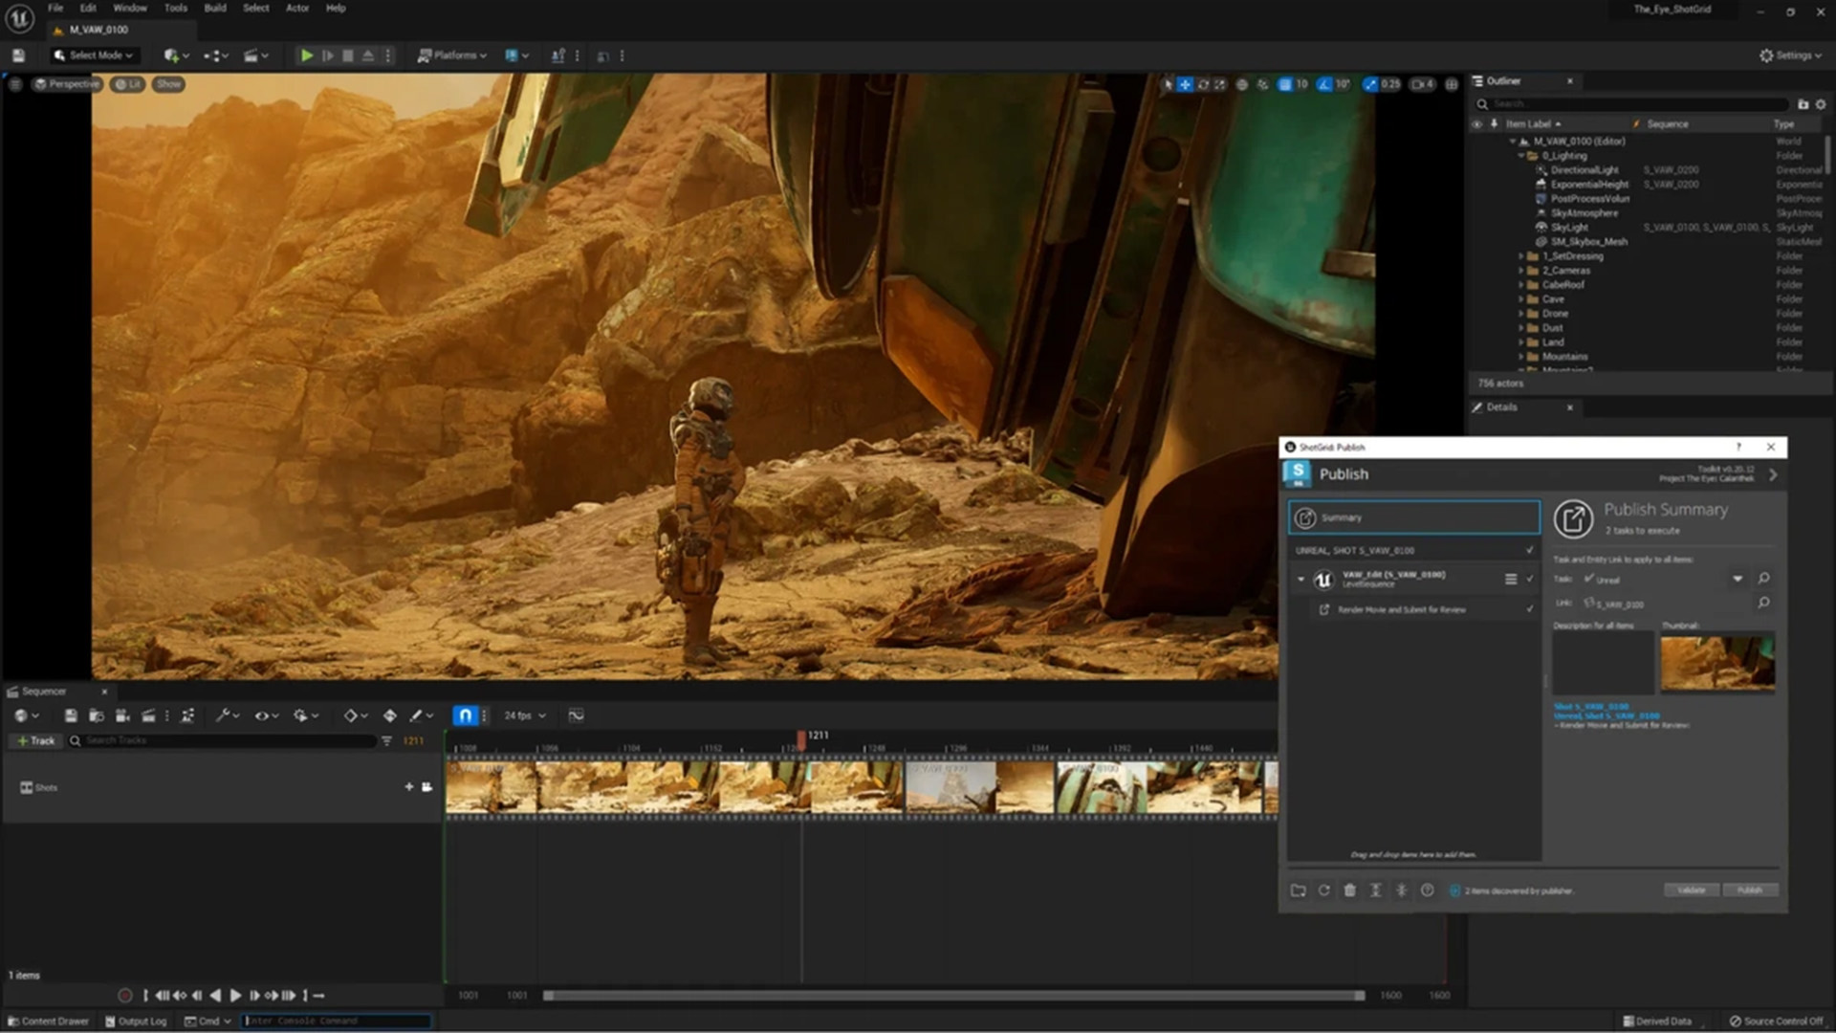Toggle snapping in the Sequencer toolbar
The height and width of the screenshot is (1033, 1836).
click(x=465, y=714)
